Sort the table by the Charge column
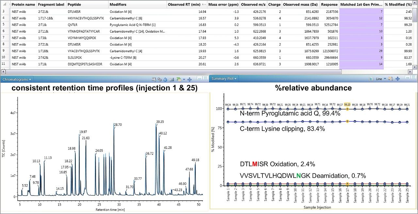The height and width of the screenshot is (214, 418). (274, 5)
